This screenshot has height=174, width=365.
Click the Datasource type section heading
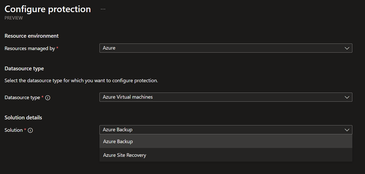24,68
